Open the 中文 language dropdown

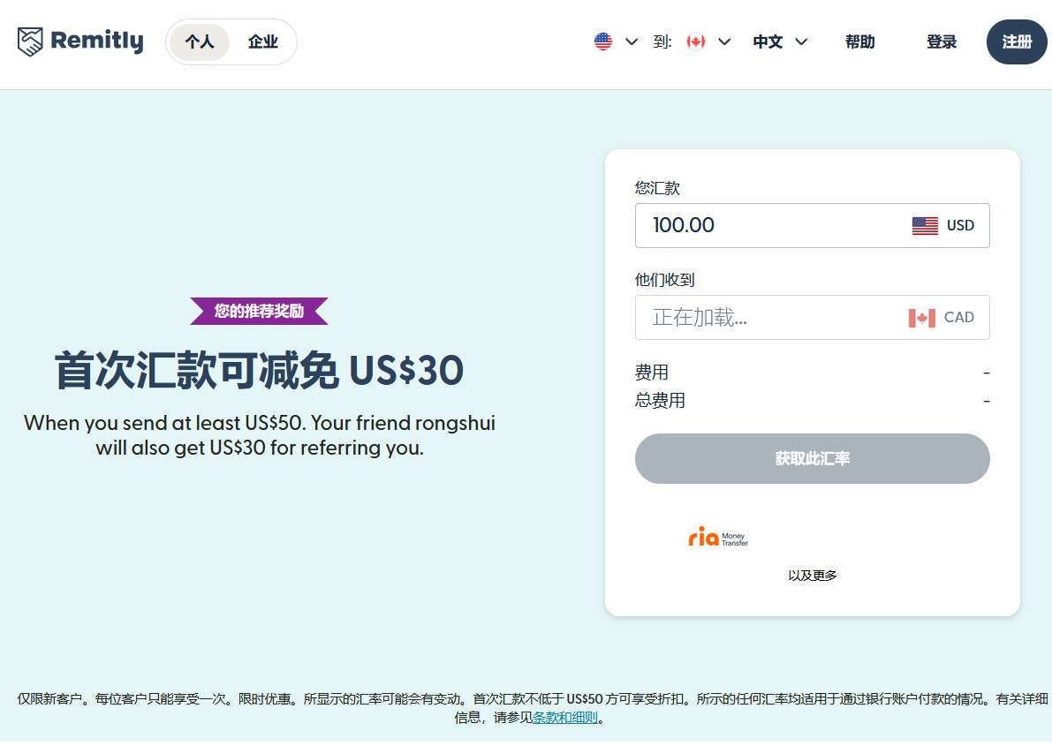(x=780, y=41)
